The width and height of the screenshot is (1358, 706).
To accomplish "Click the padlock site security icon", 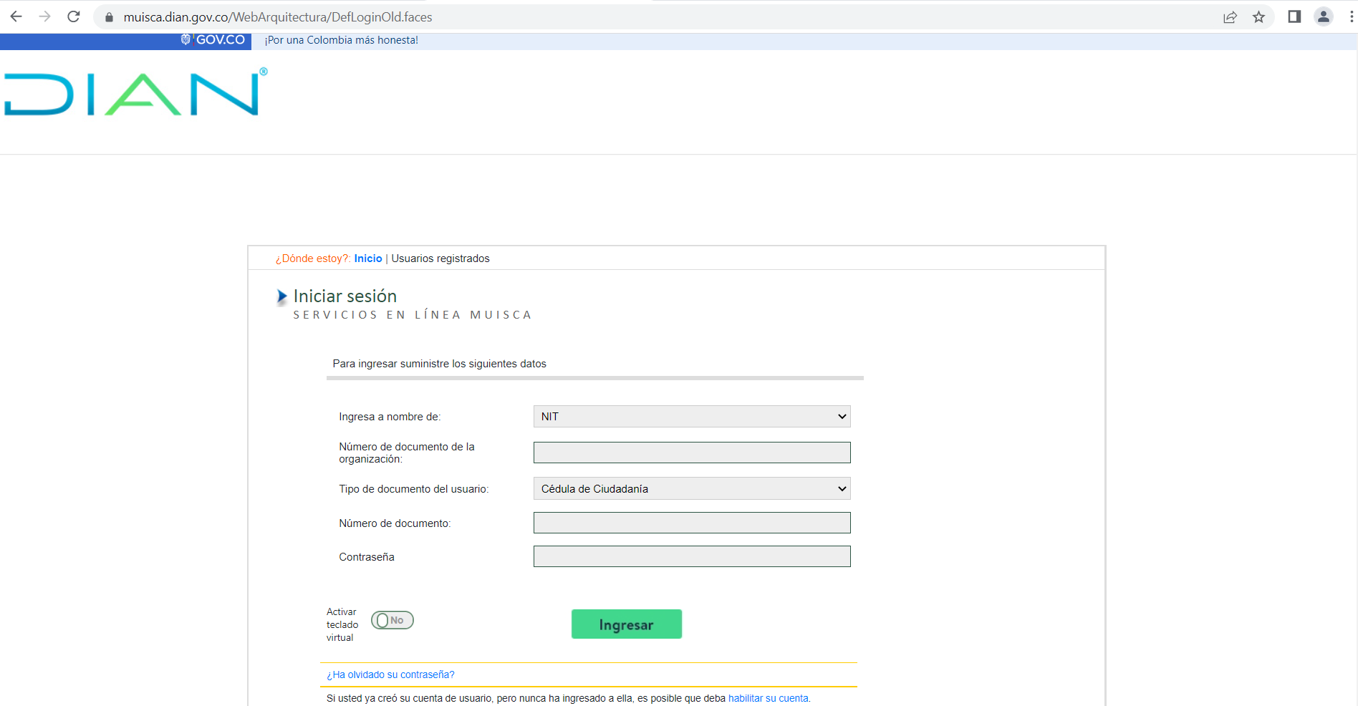I will tap(109, 17).
